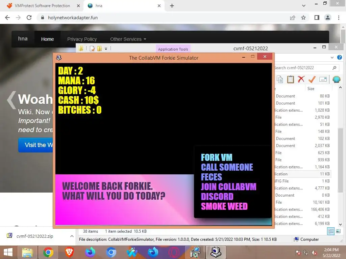Click volume muted icon in system tray

314,253
